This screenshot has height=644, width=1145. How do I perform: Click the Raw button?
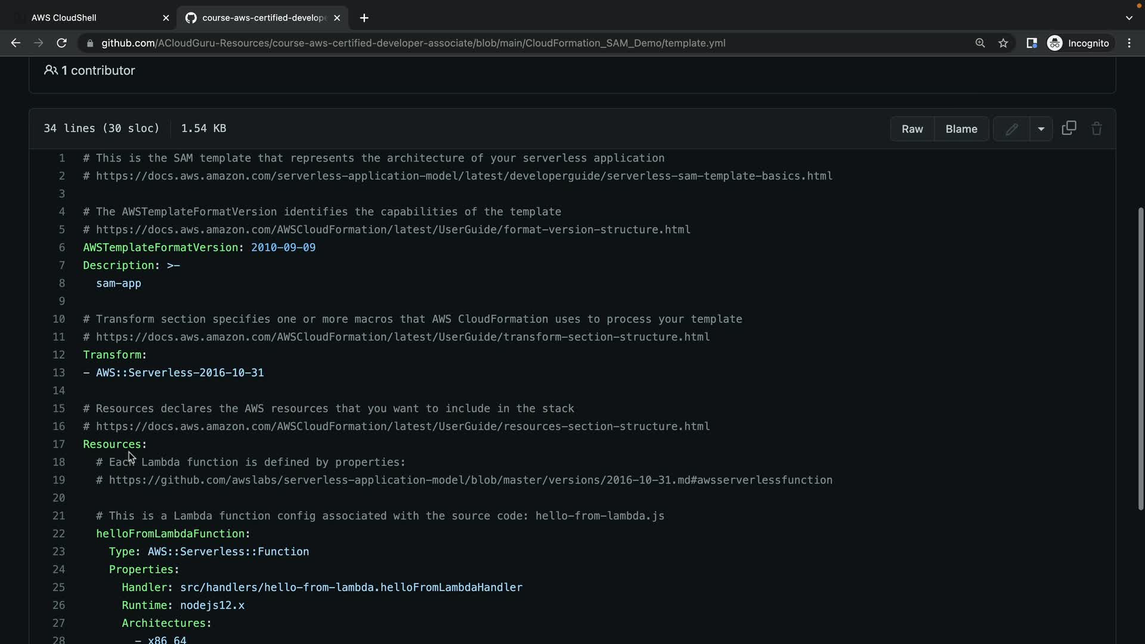click(912, 129)
